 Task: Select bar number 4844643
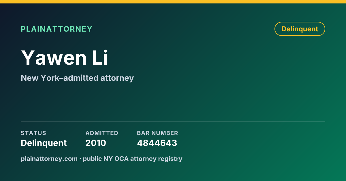pyautogui.click(x=157, y=143)
